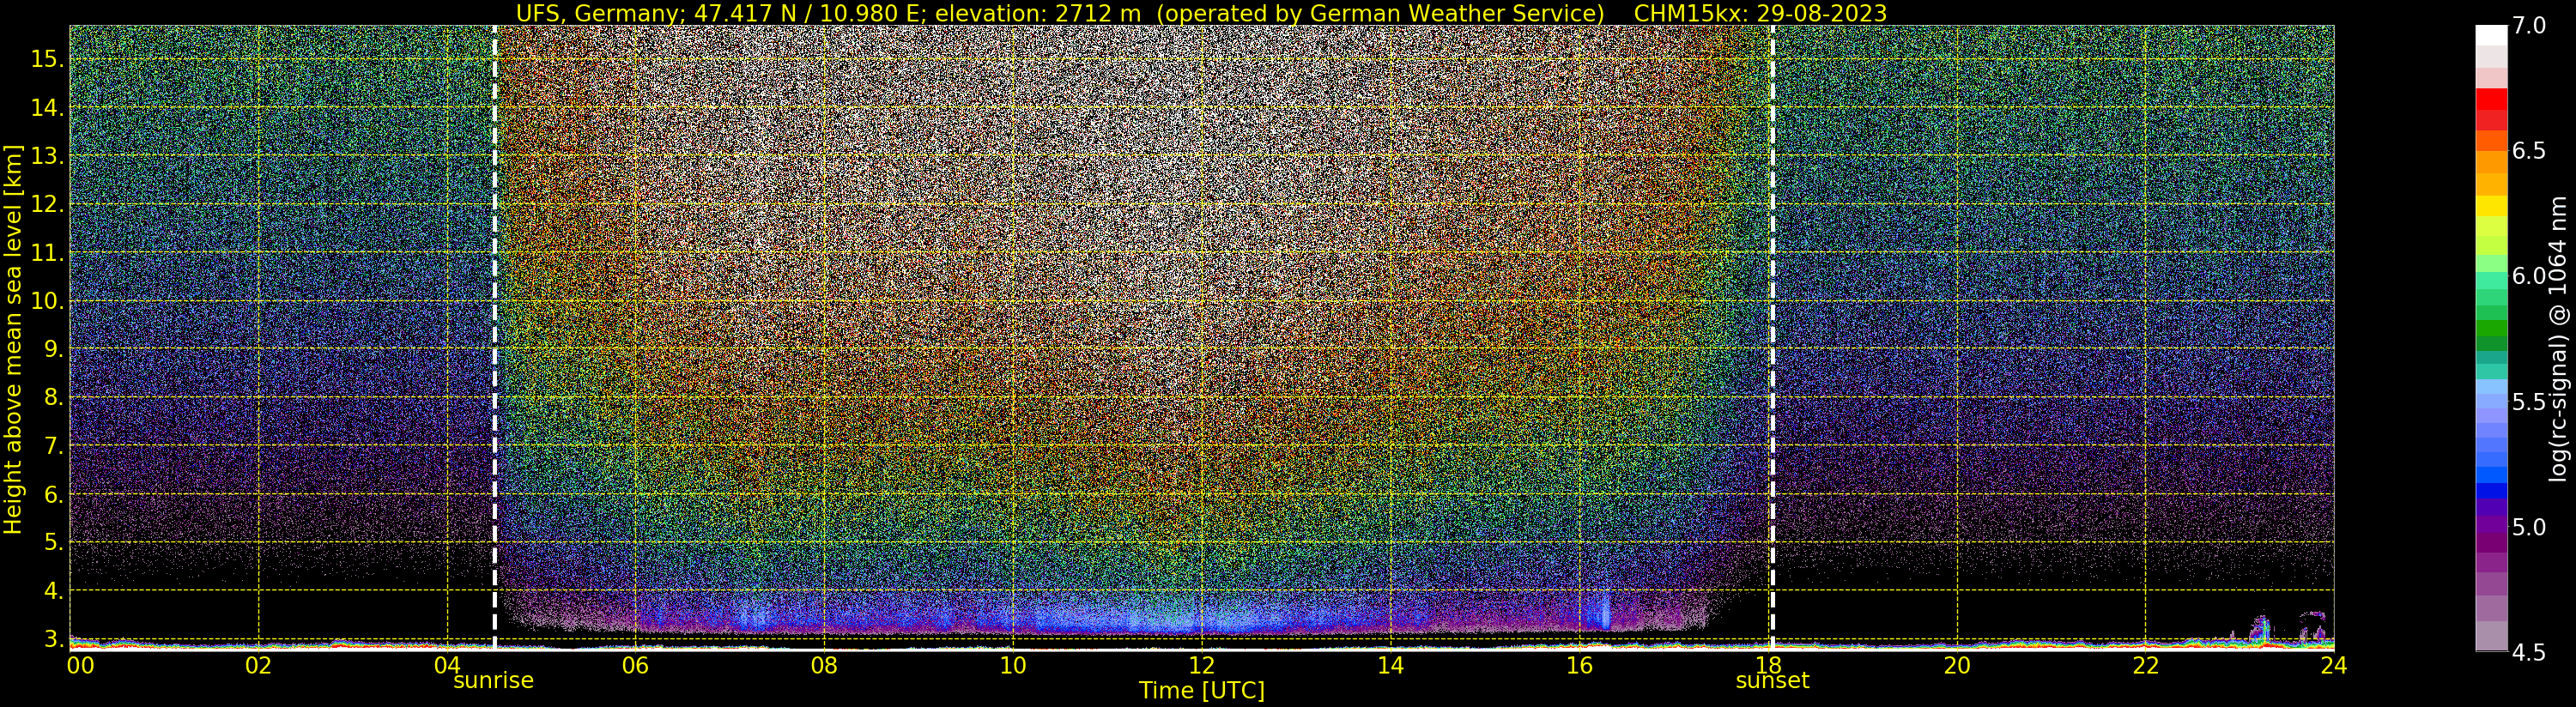2576x707 pixels.
Task: Click the height axis tick label '4.'
Action: (53, 591)
